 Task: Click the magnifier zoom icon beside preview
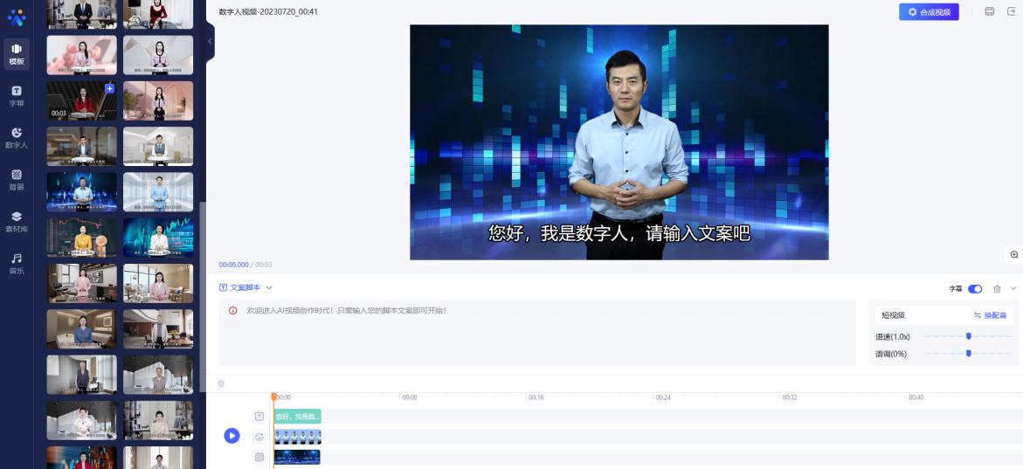pyautogui.click(x=1014, y=254)
